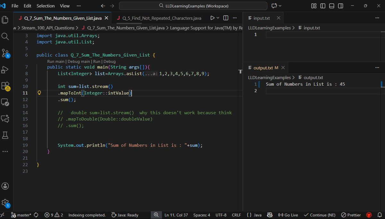Select the Run and Debug icon
Image resolution: width=385 pixels, height=219 pixels.
coord(5,70)
